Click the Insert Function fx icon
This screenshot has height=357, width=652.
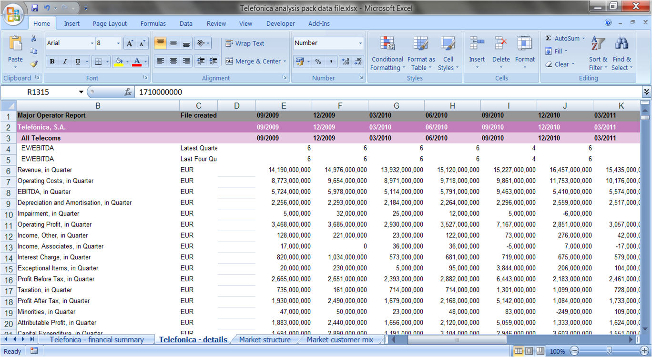pos(128,92)
